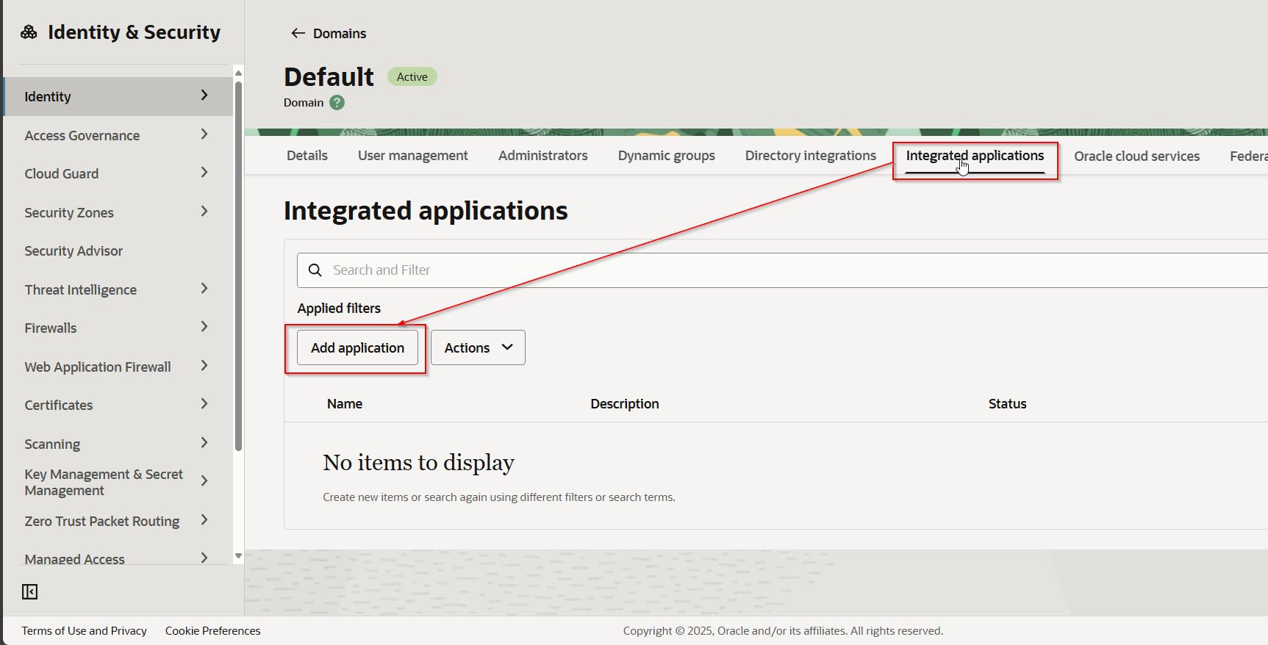Open Zero Trust Packet Routing menu item

102,522
